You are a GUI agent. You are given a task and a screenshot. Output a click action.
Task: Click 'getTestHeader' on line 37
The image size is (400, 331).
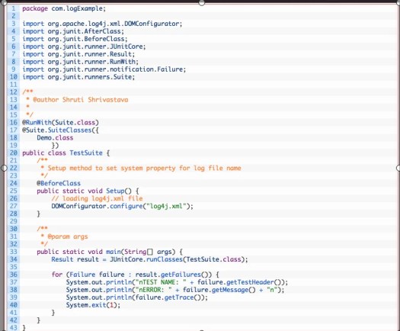(250, 282)
